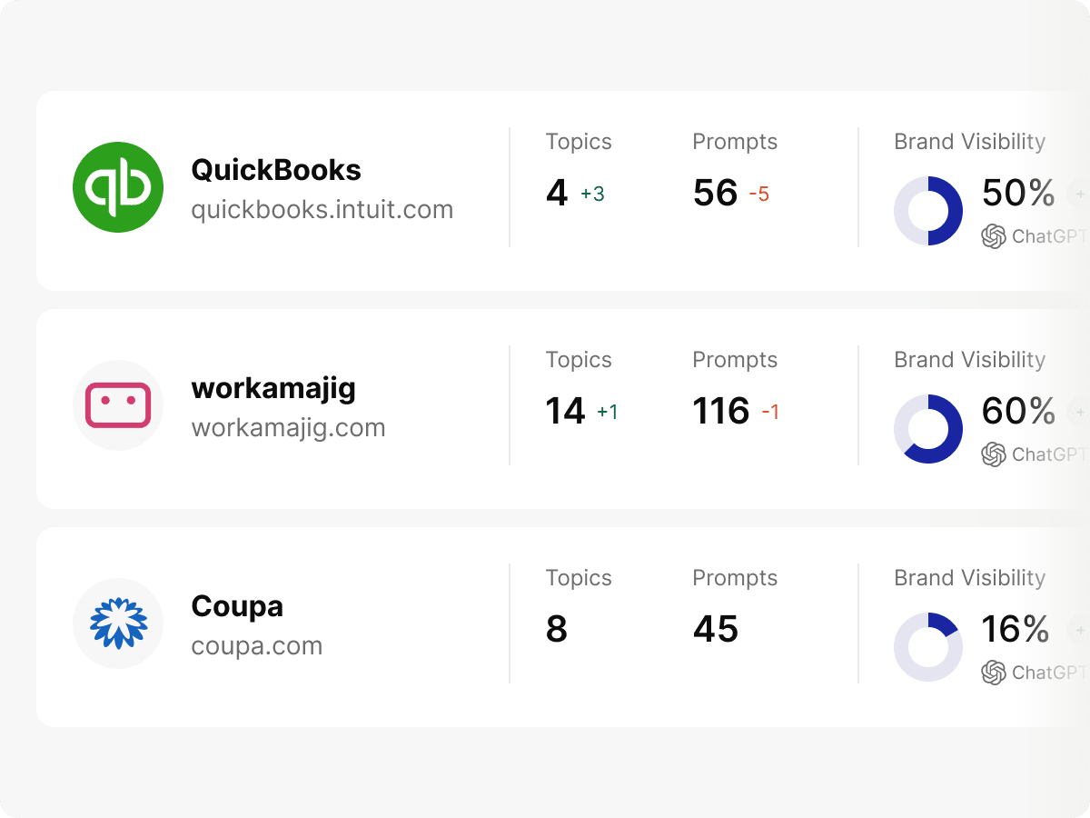1090x818 pixels.
Task: Click the workamajig pink robot logo
Action: pos(118,405)
